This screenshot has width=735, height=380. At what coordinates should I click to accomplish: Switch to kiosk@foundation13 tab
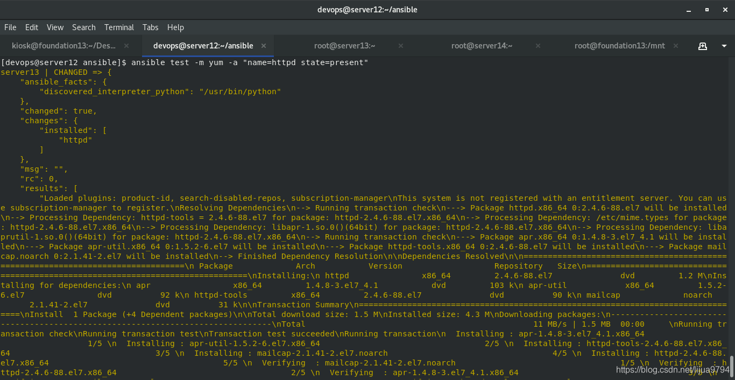pos(70,46)
